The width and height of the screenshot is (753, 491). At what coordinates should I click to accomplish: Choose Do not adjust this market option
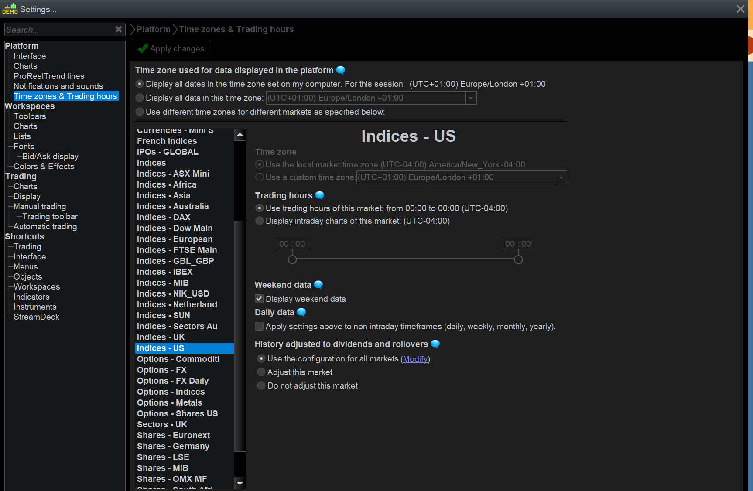point(261,385)
